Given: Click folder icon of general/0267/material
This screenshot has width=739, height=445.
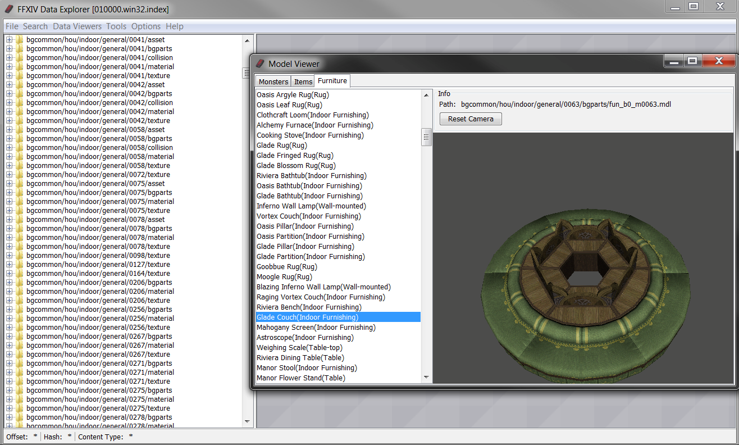Looking at the screenshot, I should tap(20, 346).
